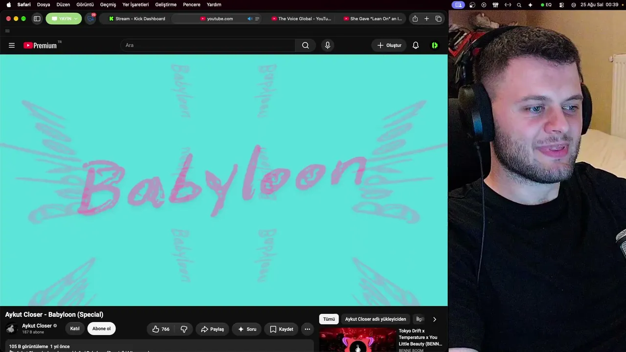Open the Geçmiş menu
626x352 pixels.
pos(108,4)
